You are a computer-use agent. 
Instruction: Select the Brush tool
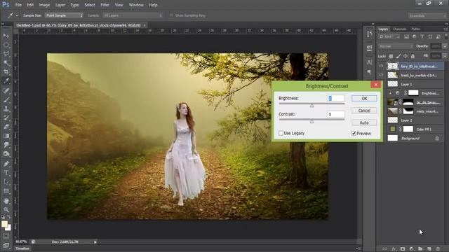(x=6, y=99)
